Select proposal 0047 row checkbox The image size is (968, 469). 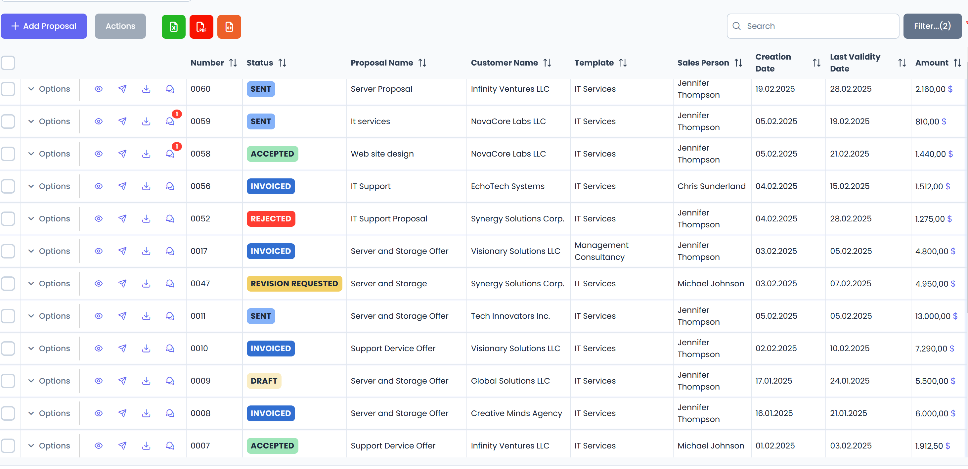pyautogui.click(x=8, y=283)
